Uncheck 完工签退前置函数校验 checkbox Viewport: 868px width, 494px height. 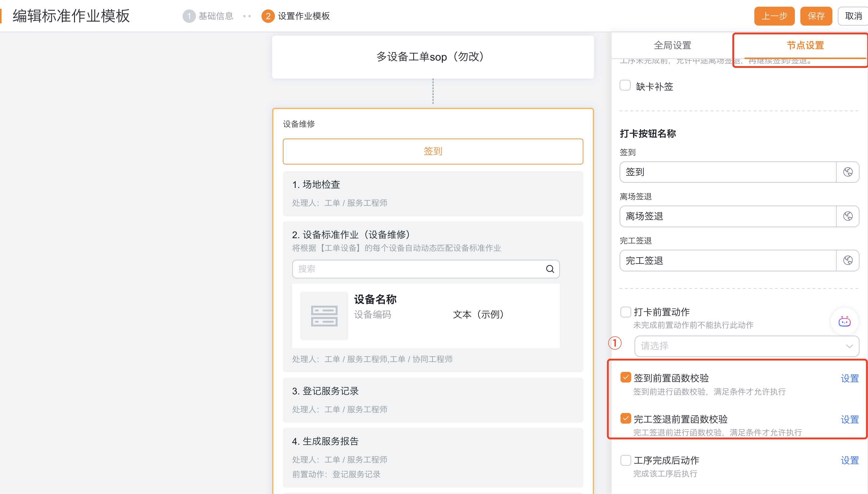(625, 418)
